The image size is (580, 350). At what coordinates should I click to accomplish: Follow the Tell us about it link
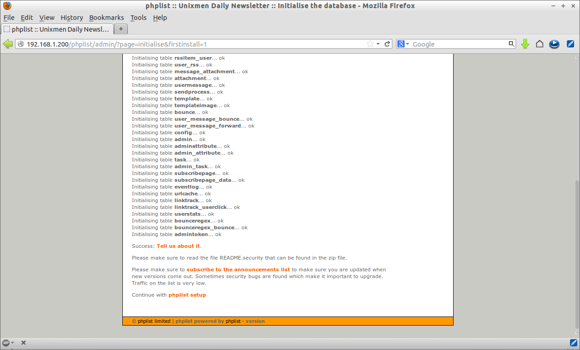click(x=178, y=246)
